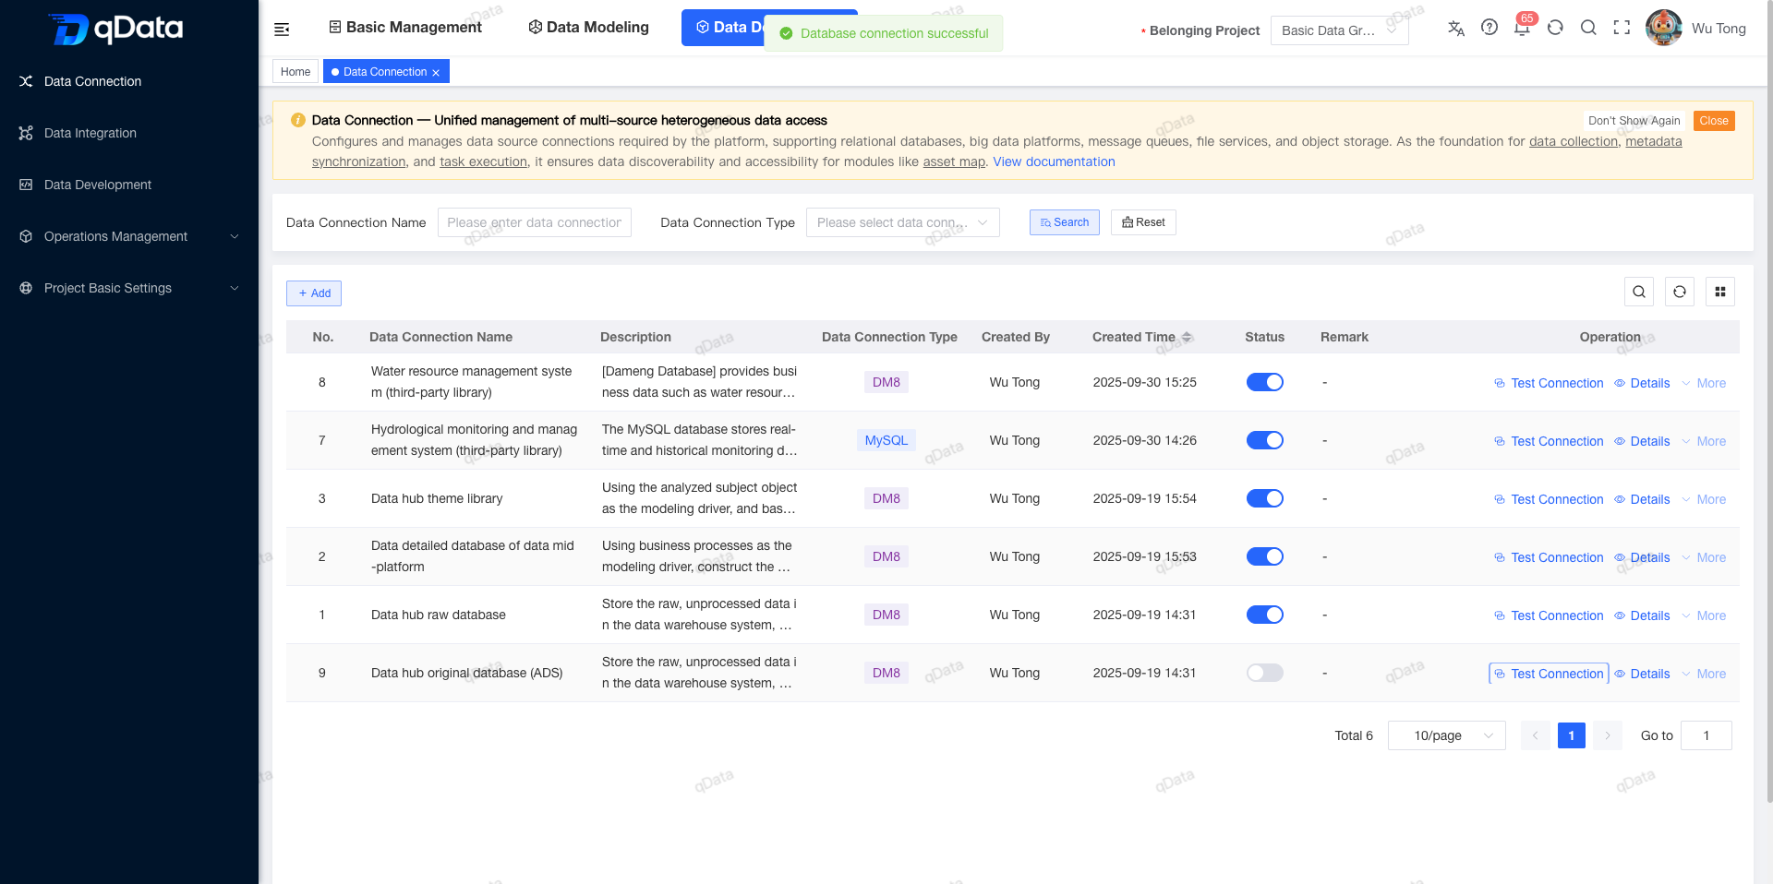Open the task execution link
Screen dimensions: 1773x884
[x=483, y=161]
